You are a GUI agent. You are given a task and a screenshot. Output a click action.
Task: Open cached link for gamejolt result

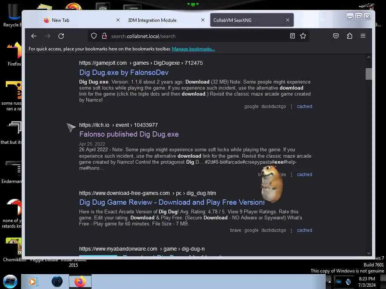point(305,106)
